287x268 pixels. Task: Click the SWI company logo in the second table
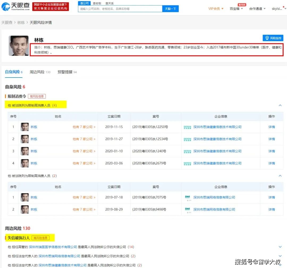(187, 197)
